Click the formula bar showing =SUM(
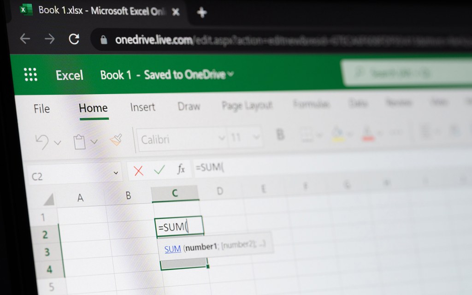Image resolution: width=472 pixels, height=295 pixels. point(331,165)
